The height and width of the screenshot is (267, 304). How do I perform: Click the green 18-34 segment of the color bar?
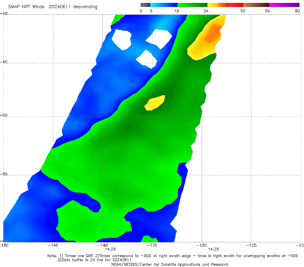[x=193, y=5]
